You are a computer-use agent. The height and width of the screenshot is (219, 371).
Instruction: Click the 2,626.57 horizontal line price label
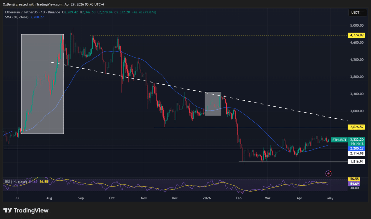pos(356,127)
